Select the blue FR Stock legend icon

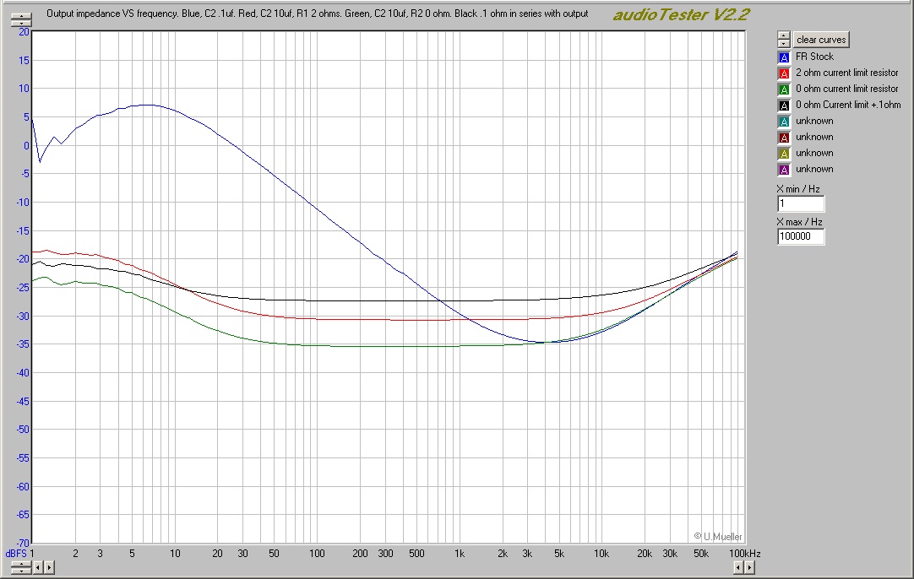783,57
